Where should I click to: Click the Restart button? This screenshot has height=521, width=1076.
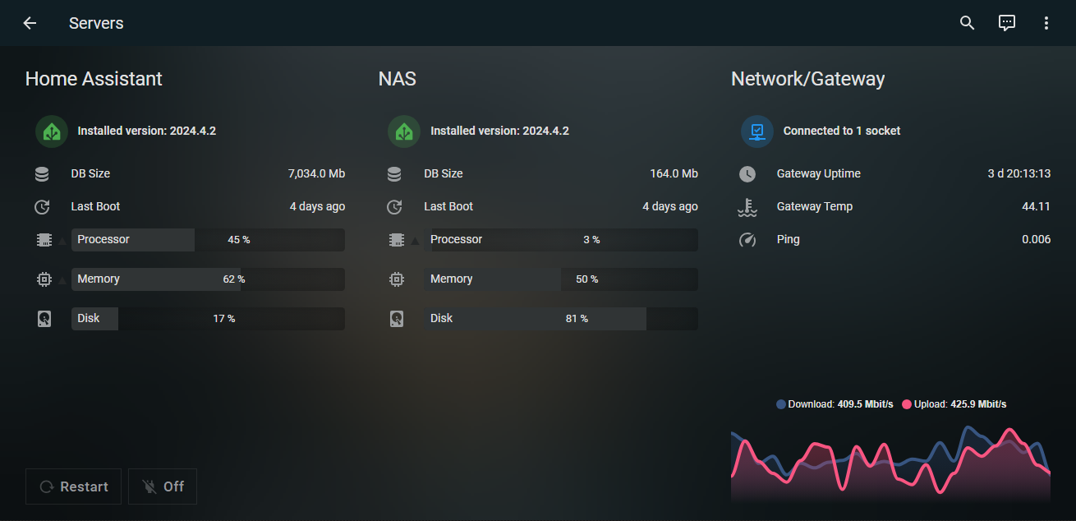click(x=73, y=486)
